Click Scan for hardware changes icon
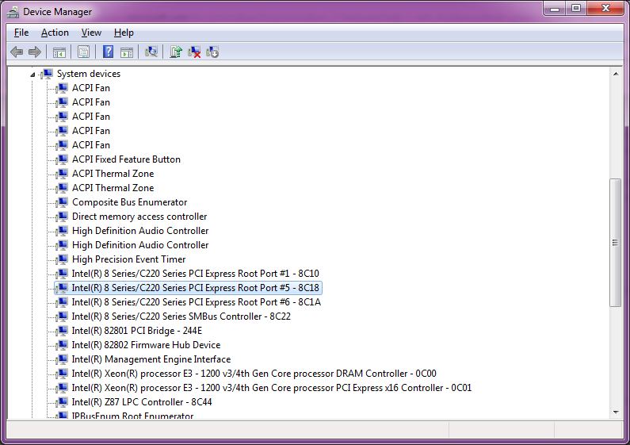Viewport: 630px width, 445px height. tap(151, 52)
